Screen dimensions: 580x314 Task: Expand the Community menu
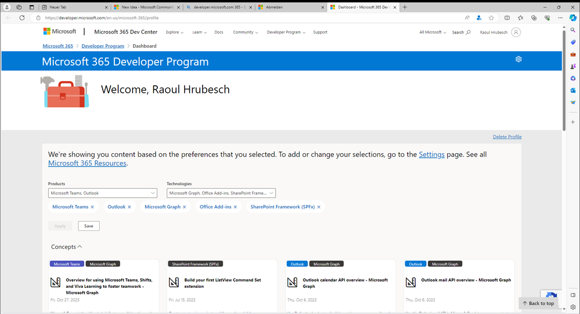[246, 32]
